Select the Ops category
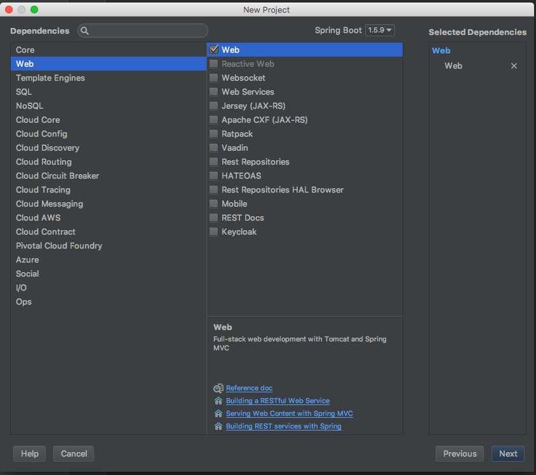Image resolution: width=536 pixels, height=475 pixels. click(x=109, y=302)
